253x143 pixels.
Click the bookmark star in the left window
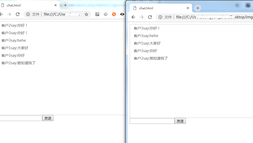86,14
